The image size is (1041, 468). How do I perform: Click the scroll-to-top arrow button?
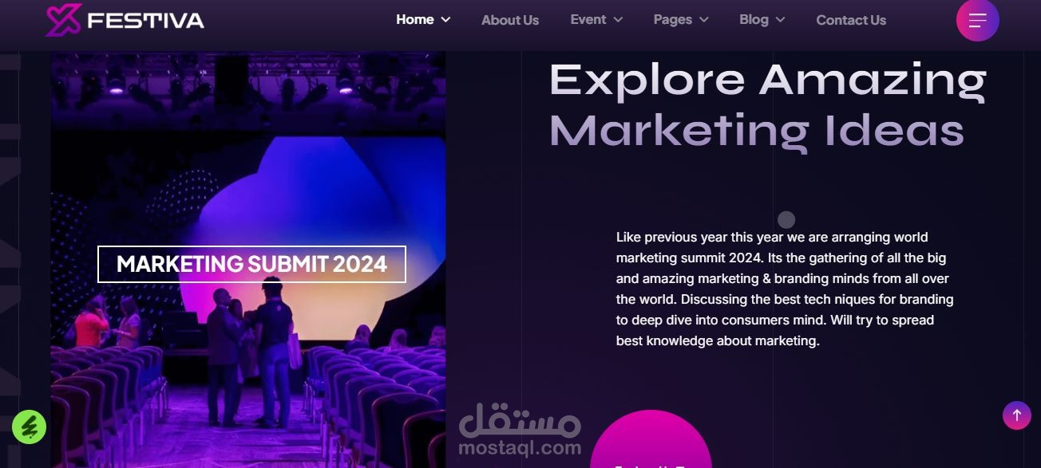pyautogui.click(x=1017, y=415)
